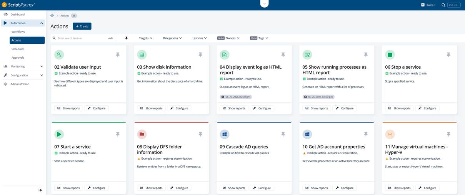Click the 02 Validate user input icon
The width and height of the screenshot is (465, 195).
[59, 55]
